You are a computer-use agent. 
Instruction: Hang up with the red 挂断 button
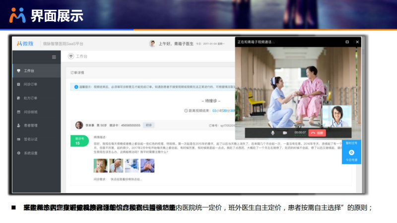click(x=317, y=133)
